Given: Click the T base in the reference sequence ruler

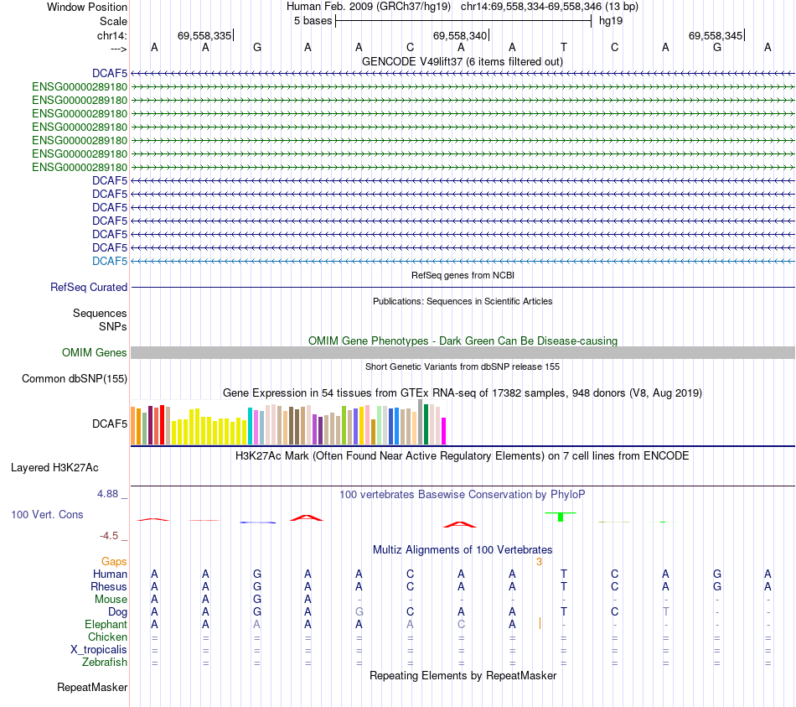Looking at the screenshot, I should point(564,47).
